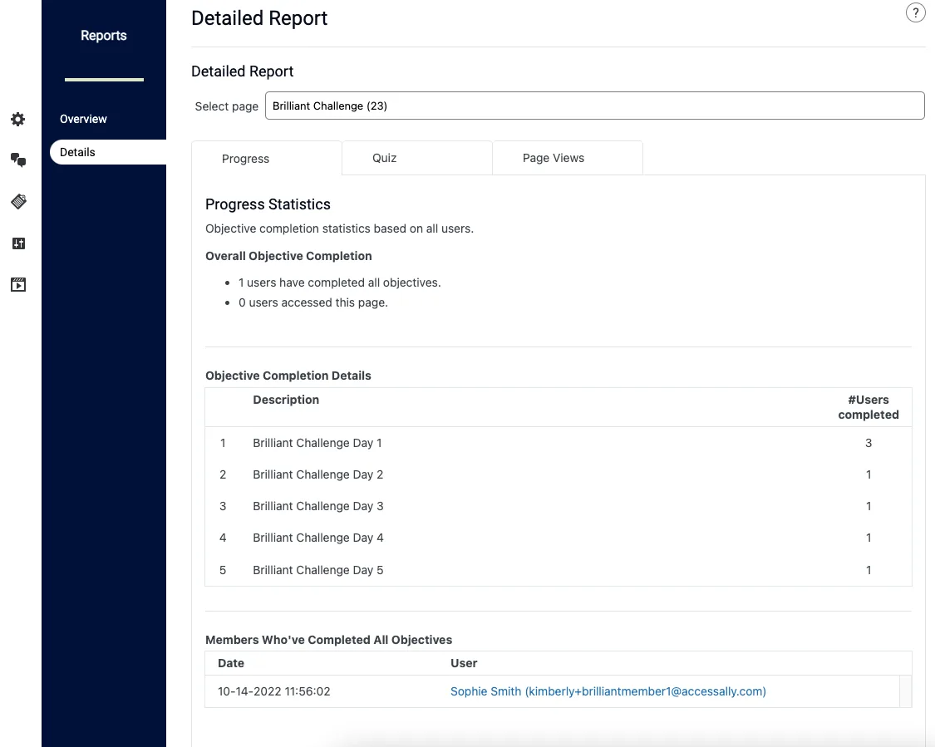Click the Brilliant Challenge Day 1 row
The width and height of the screenshot is (935, 747).
(x=317, y=443)
